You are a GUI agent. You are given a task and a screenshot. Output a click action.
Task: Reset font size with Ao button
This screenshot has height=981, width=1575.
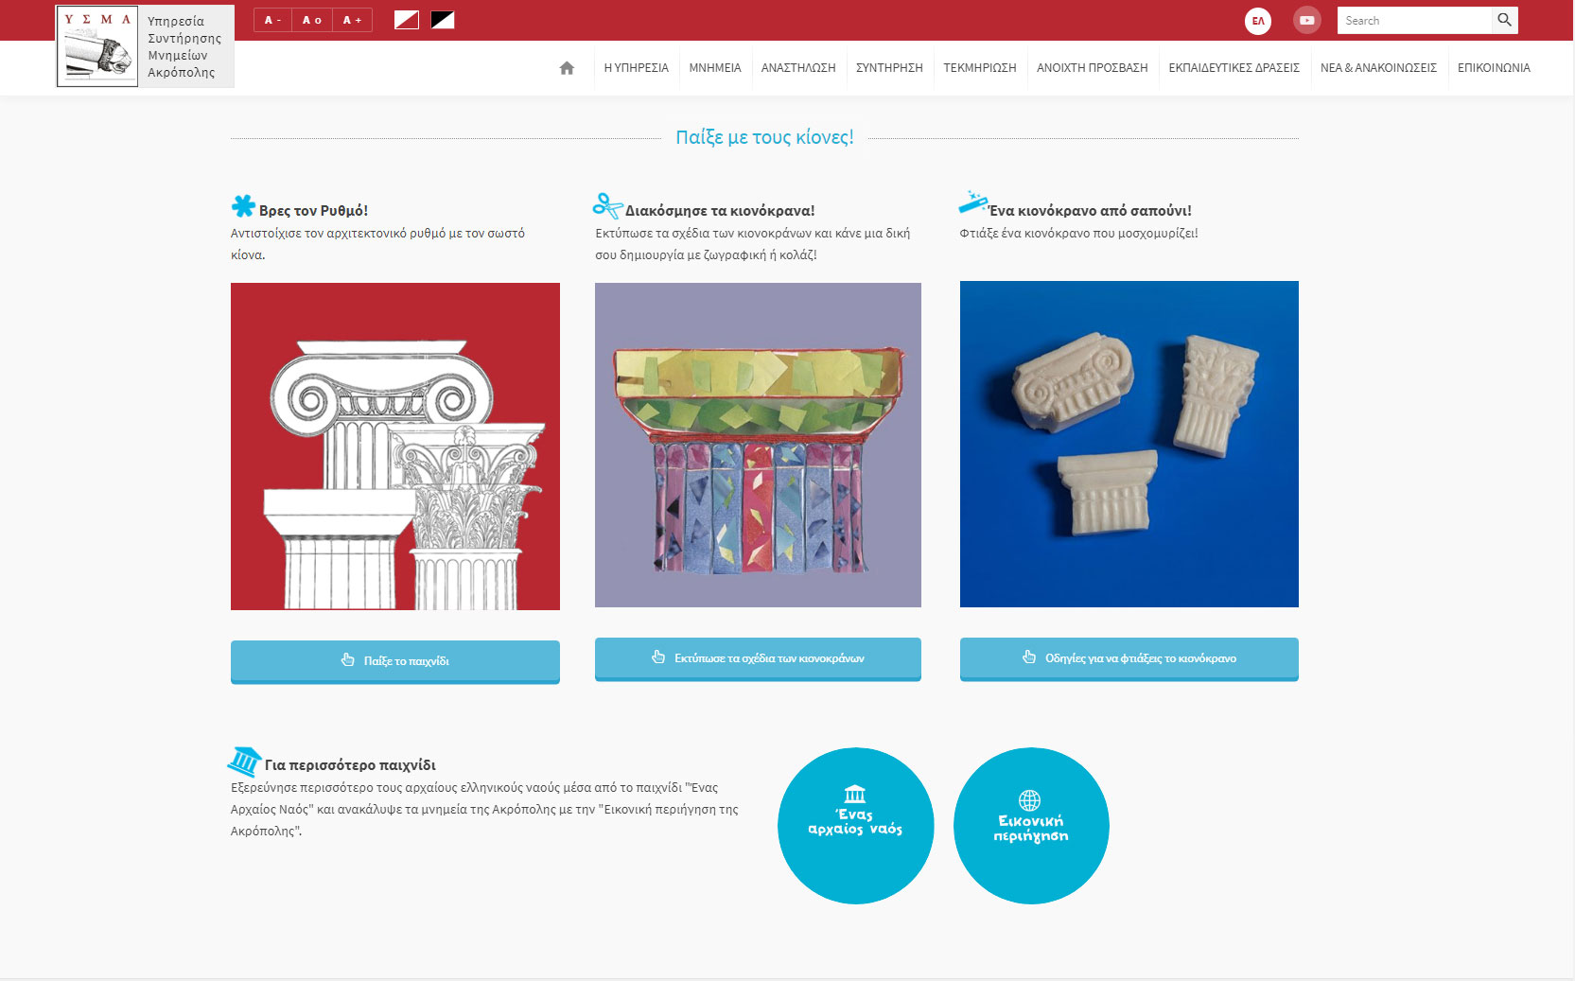click(x=312, y=20)
